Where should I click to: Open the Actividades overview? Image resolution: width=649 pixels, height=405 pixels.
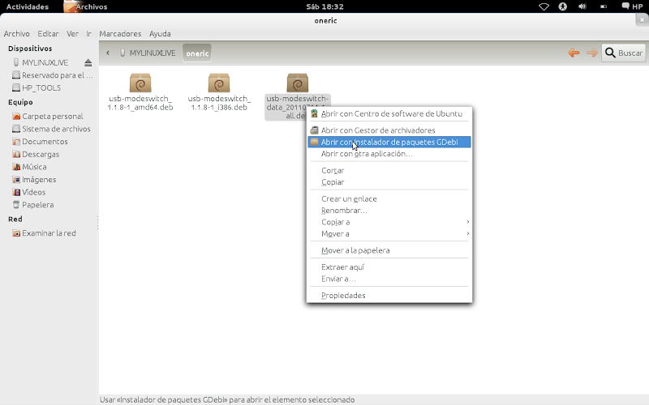[x=28, y=6]
